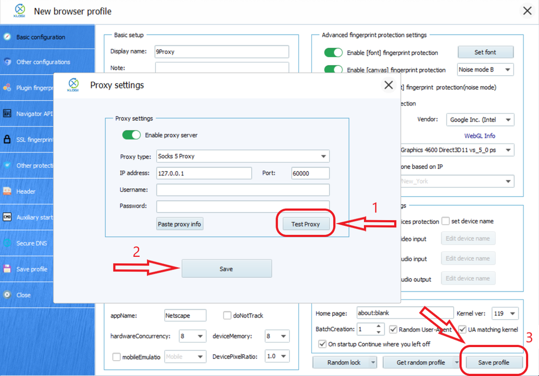Viewport: 539px width, 376px height.
Task: Toggle the Enable proxy server switch
Action: [131, 134]
